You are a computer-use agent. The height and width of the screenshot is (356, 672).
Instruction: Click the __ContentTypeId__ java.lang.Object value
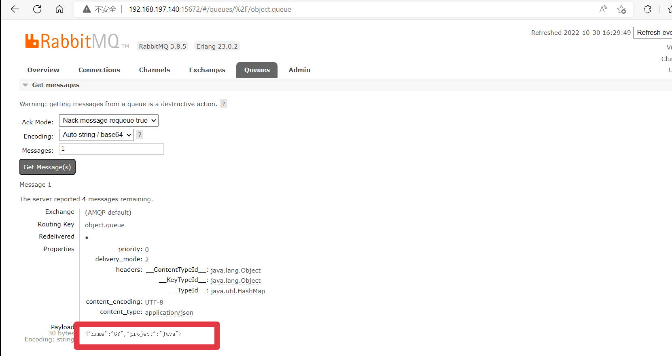[x=235, y=271]
